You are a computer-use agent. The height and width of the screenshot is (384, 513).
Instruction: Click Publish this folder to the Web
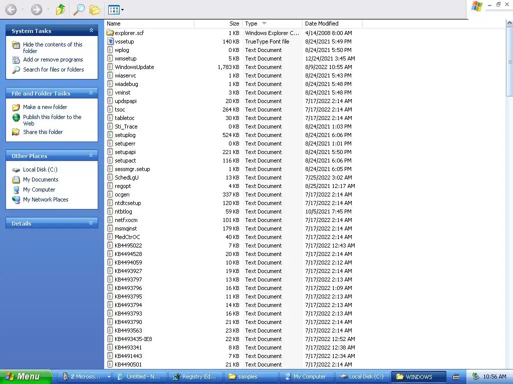point(52,120)
